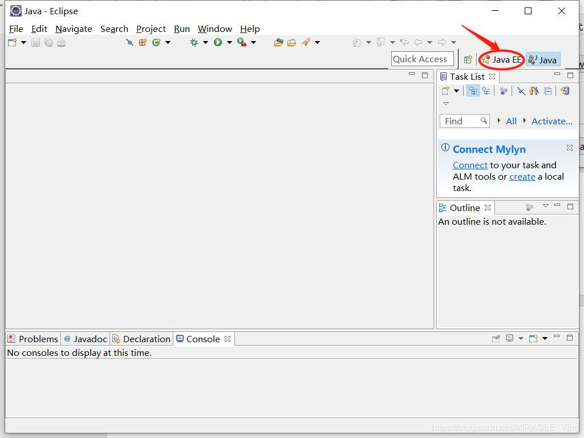Viewport: 584px width, 438px height.
Task: Open the Project menu
Action: (x=151, y=29)
